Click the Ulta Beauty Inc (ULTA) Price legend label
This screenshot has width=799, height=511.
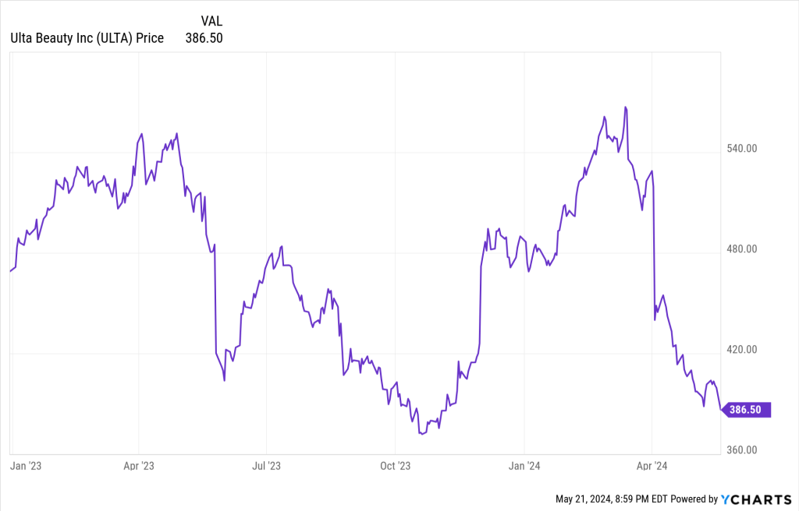point(87,38)
